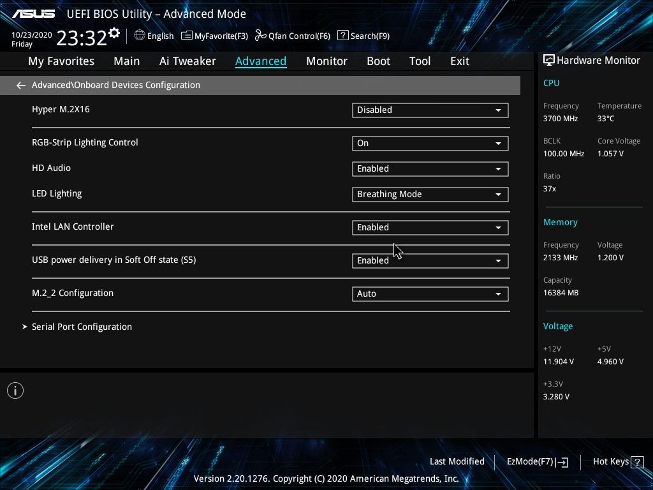Click the Hardware Monitor display icon
This screenshot has width=653, height=490.
(549, 60)
